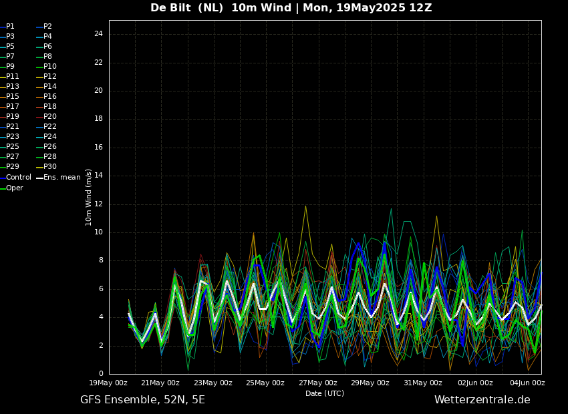Image resolution: width=568 pixels, height=414 pixels.
Task: Select the P5 legend label
Action: (10, 46)
